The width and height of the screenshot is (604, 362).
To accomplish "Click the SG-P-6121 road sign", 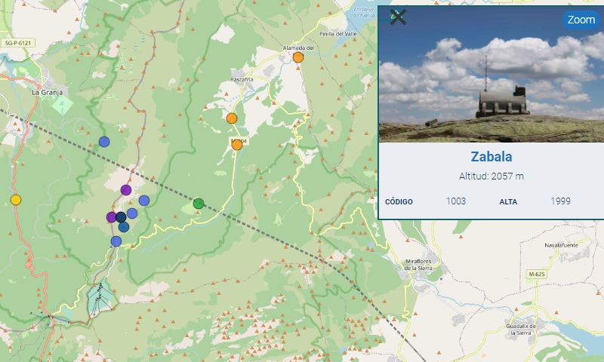I will [x=18, y=43].
